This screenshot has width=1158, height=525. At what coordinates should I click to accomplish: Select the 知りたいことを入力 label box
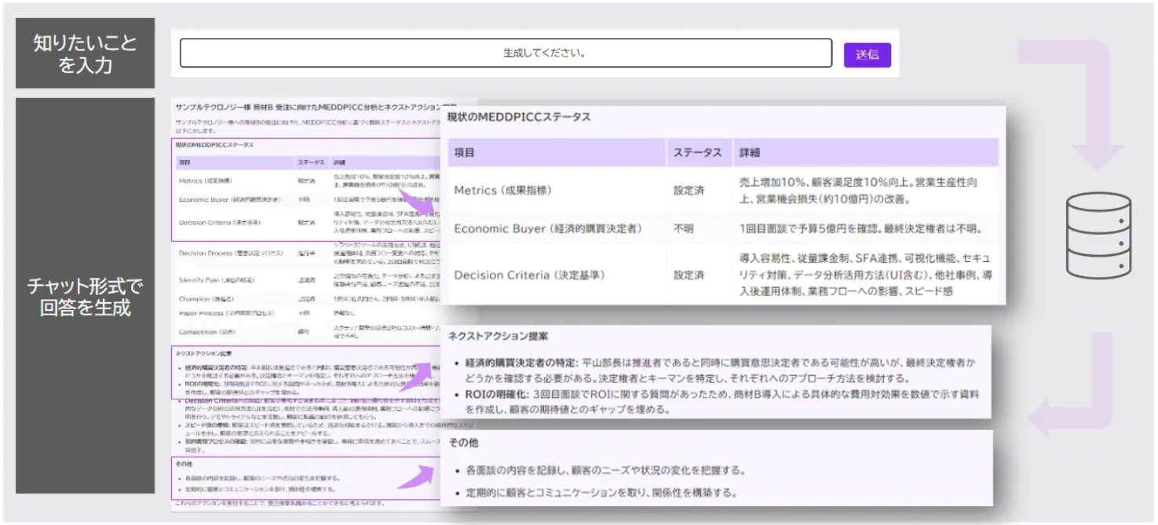(x=85, y=53)
